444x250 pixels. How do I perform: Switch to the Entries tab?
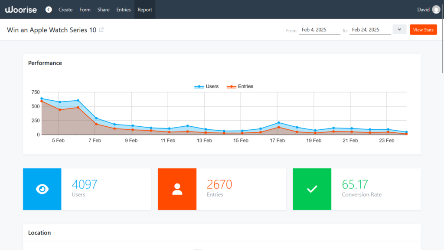[123, 10]
